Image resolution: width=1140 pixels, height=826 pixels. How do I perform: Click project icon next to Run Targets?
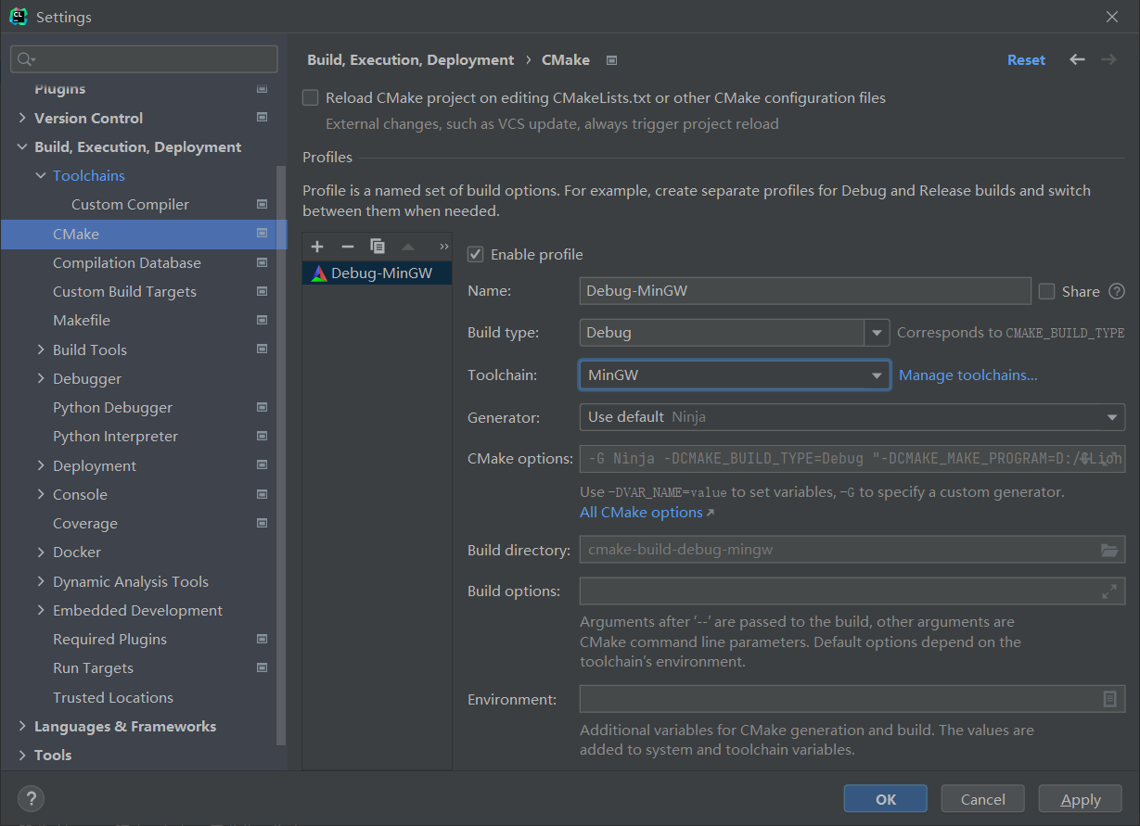pyautogui.click(x=262, y=667)
